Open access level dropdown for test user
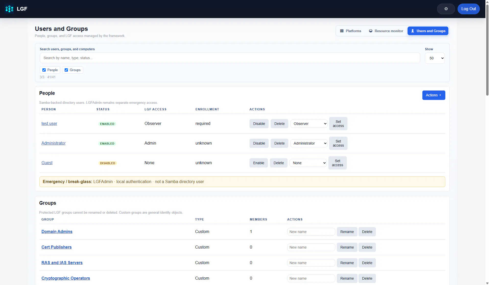The width and height of the screenshot is (489, 285). (x=309, y=124)
